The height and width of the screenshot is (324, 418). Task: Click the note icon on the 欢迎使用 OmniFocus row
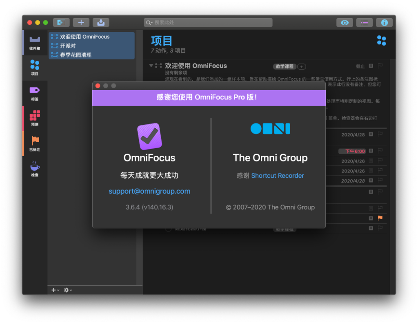(371, 66)
